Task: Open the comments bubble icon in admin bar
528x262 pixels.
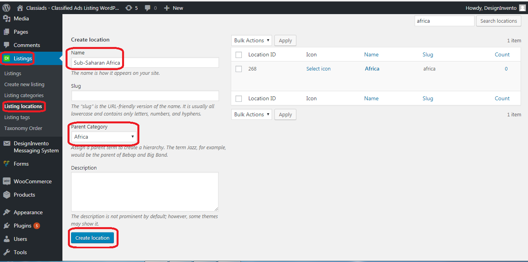Action: pyautogui.click(x=148, y=8)
